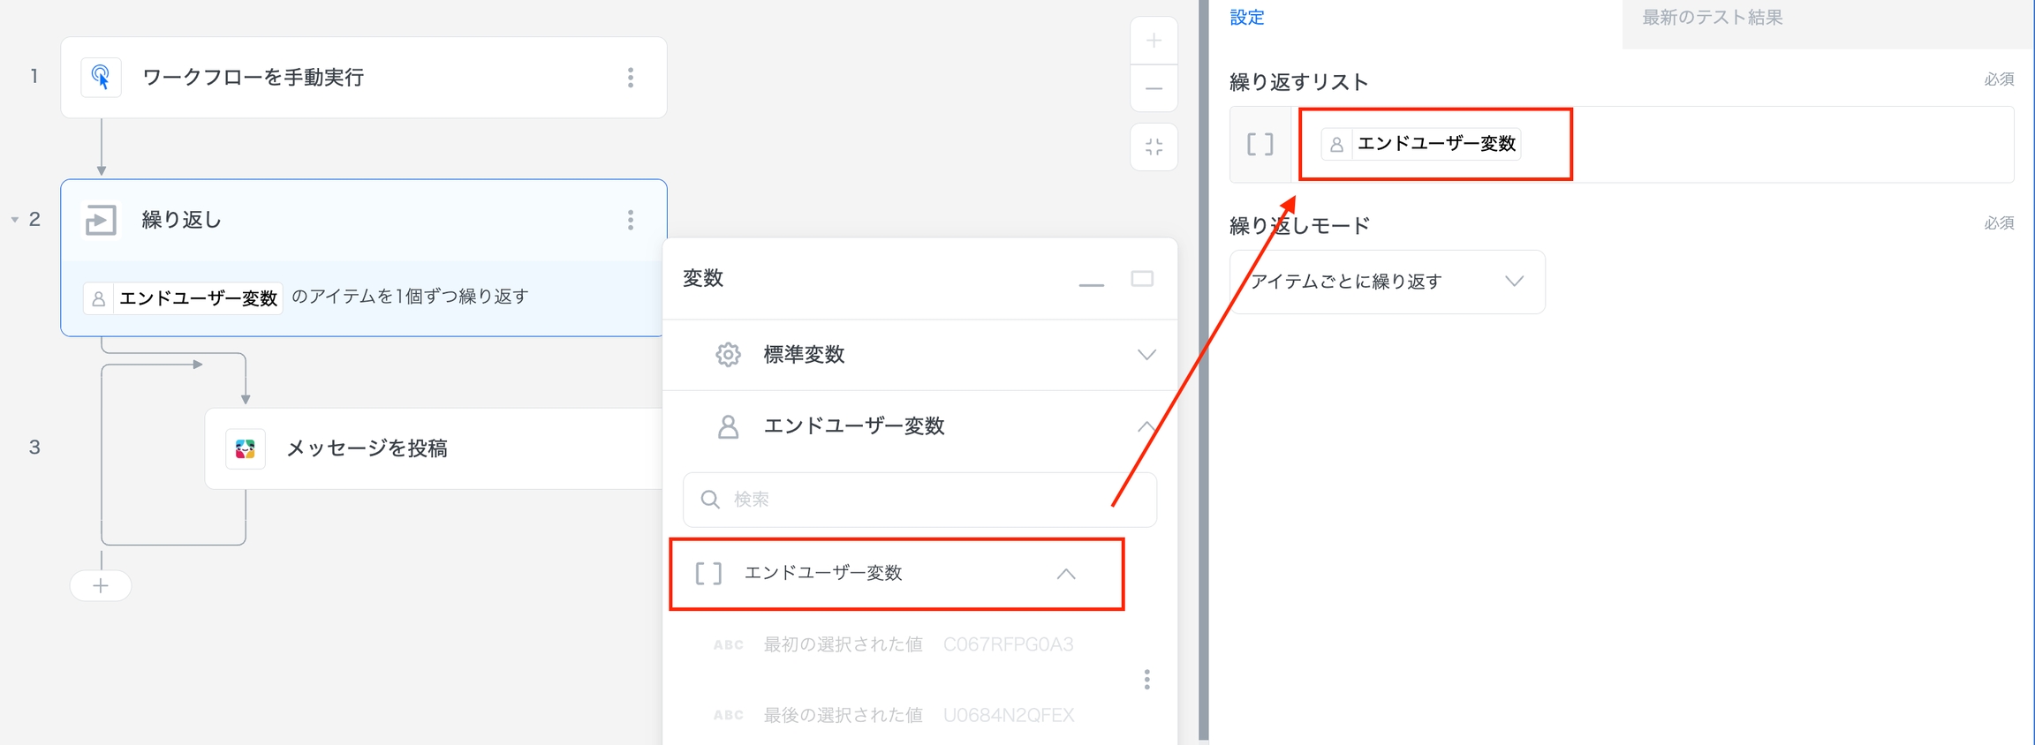Click the 検索 variable search field

(919, 500)
